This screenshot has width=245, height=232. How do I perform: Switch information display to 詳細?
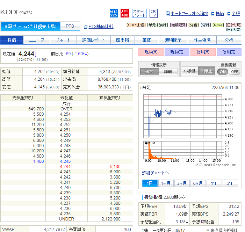pyautogui.click(x=168, y=72)
